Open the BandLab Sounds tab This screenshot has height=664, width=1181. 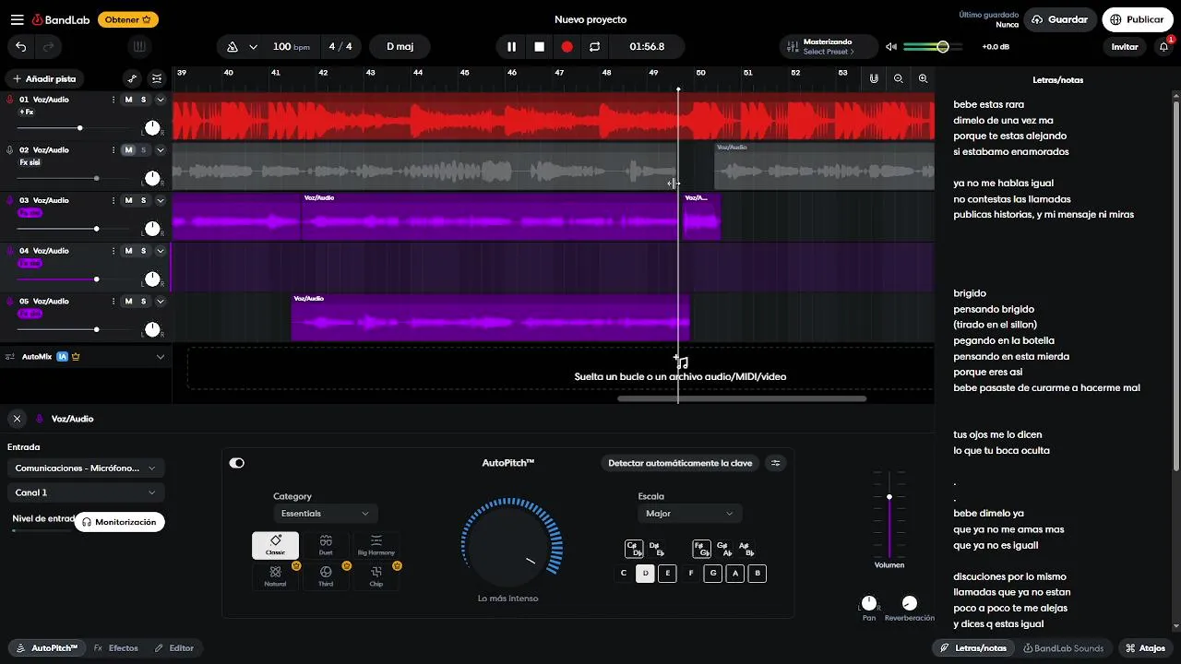[x=1063, y=648]
